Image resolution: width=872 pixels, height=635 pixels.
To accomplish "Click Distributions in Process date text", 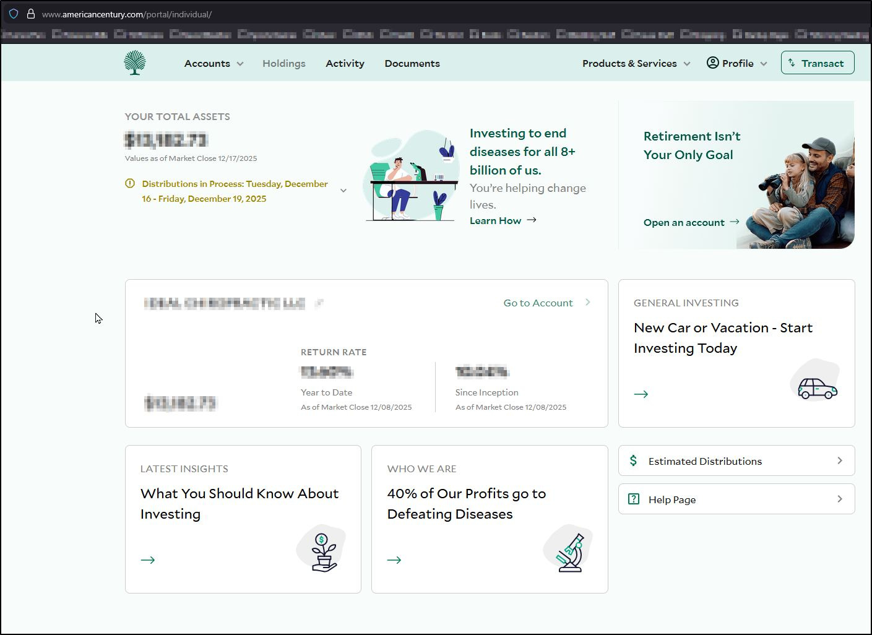I will (x=235, y=191).
